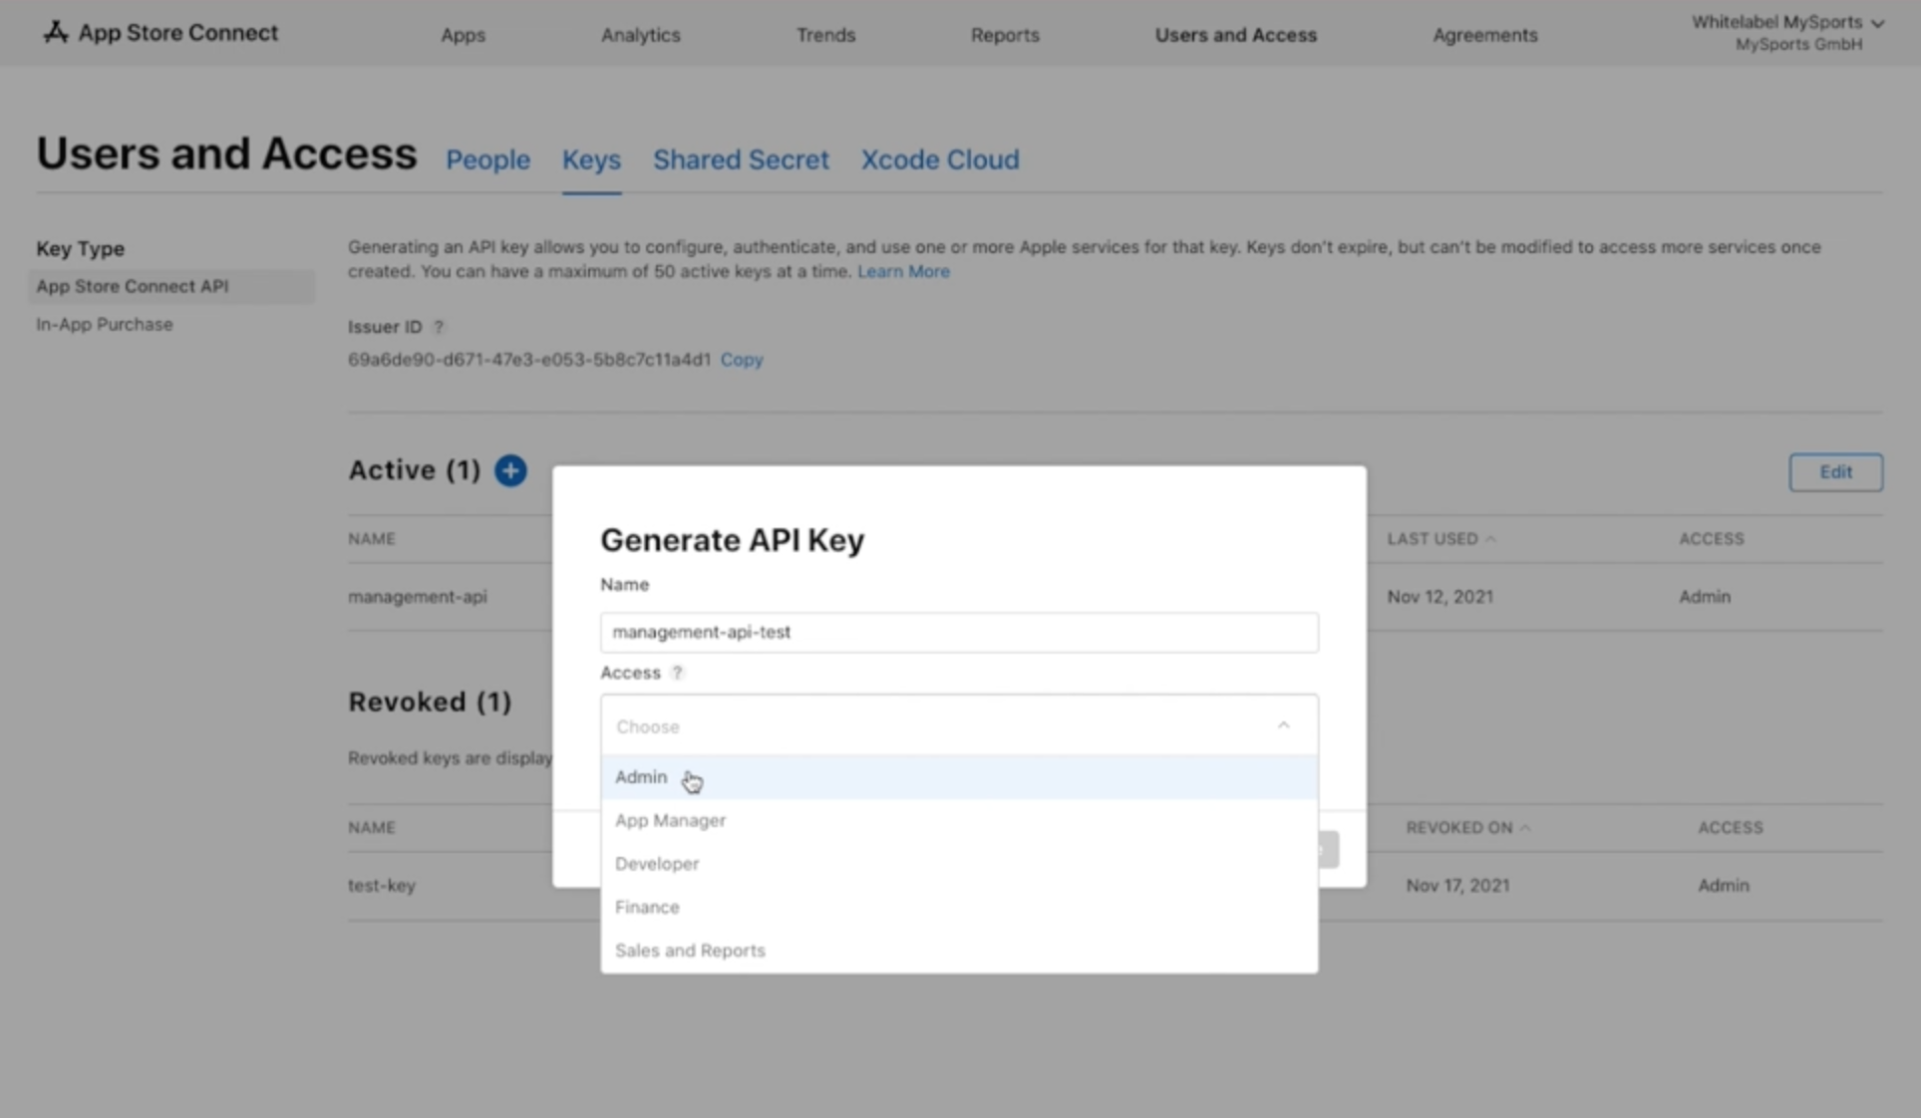Select Finance access option
The height and width of the screenshot is (1118, 1921).
(959, 907)
